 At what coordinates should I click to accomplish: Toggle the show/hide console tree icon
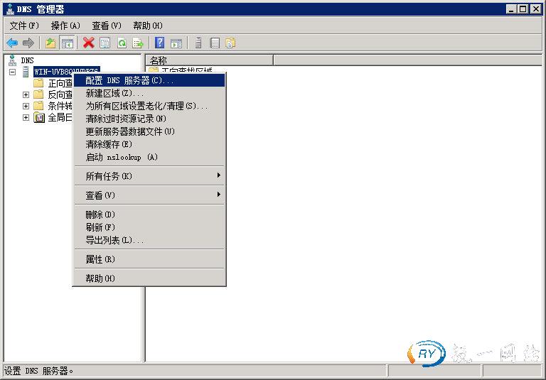pos(68,43)
